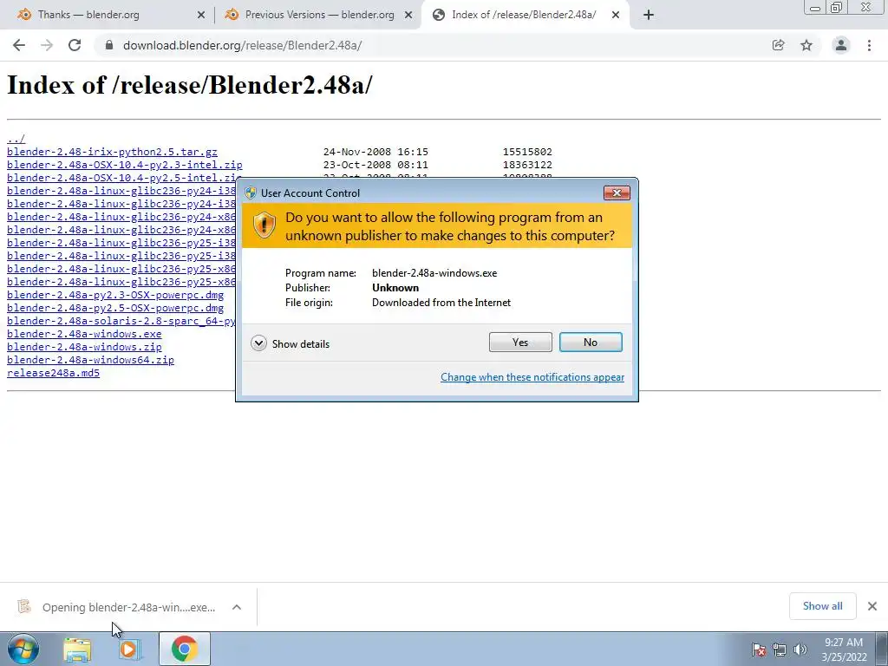Click the taskbar clock showing 9:27 AM
The image size is (888, 666).
[x=844, y=650]
